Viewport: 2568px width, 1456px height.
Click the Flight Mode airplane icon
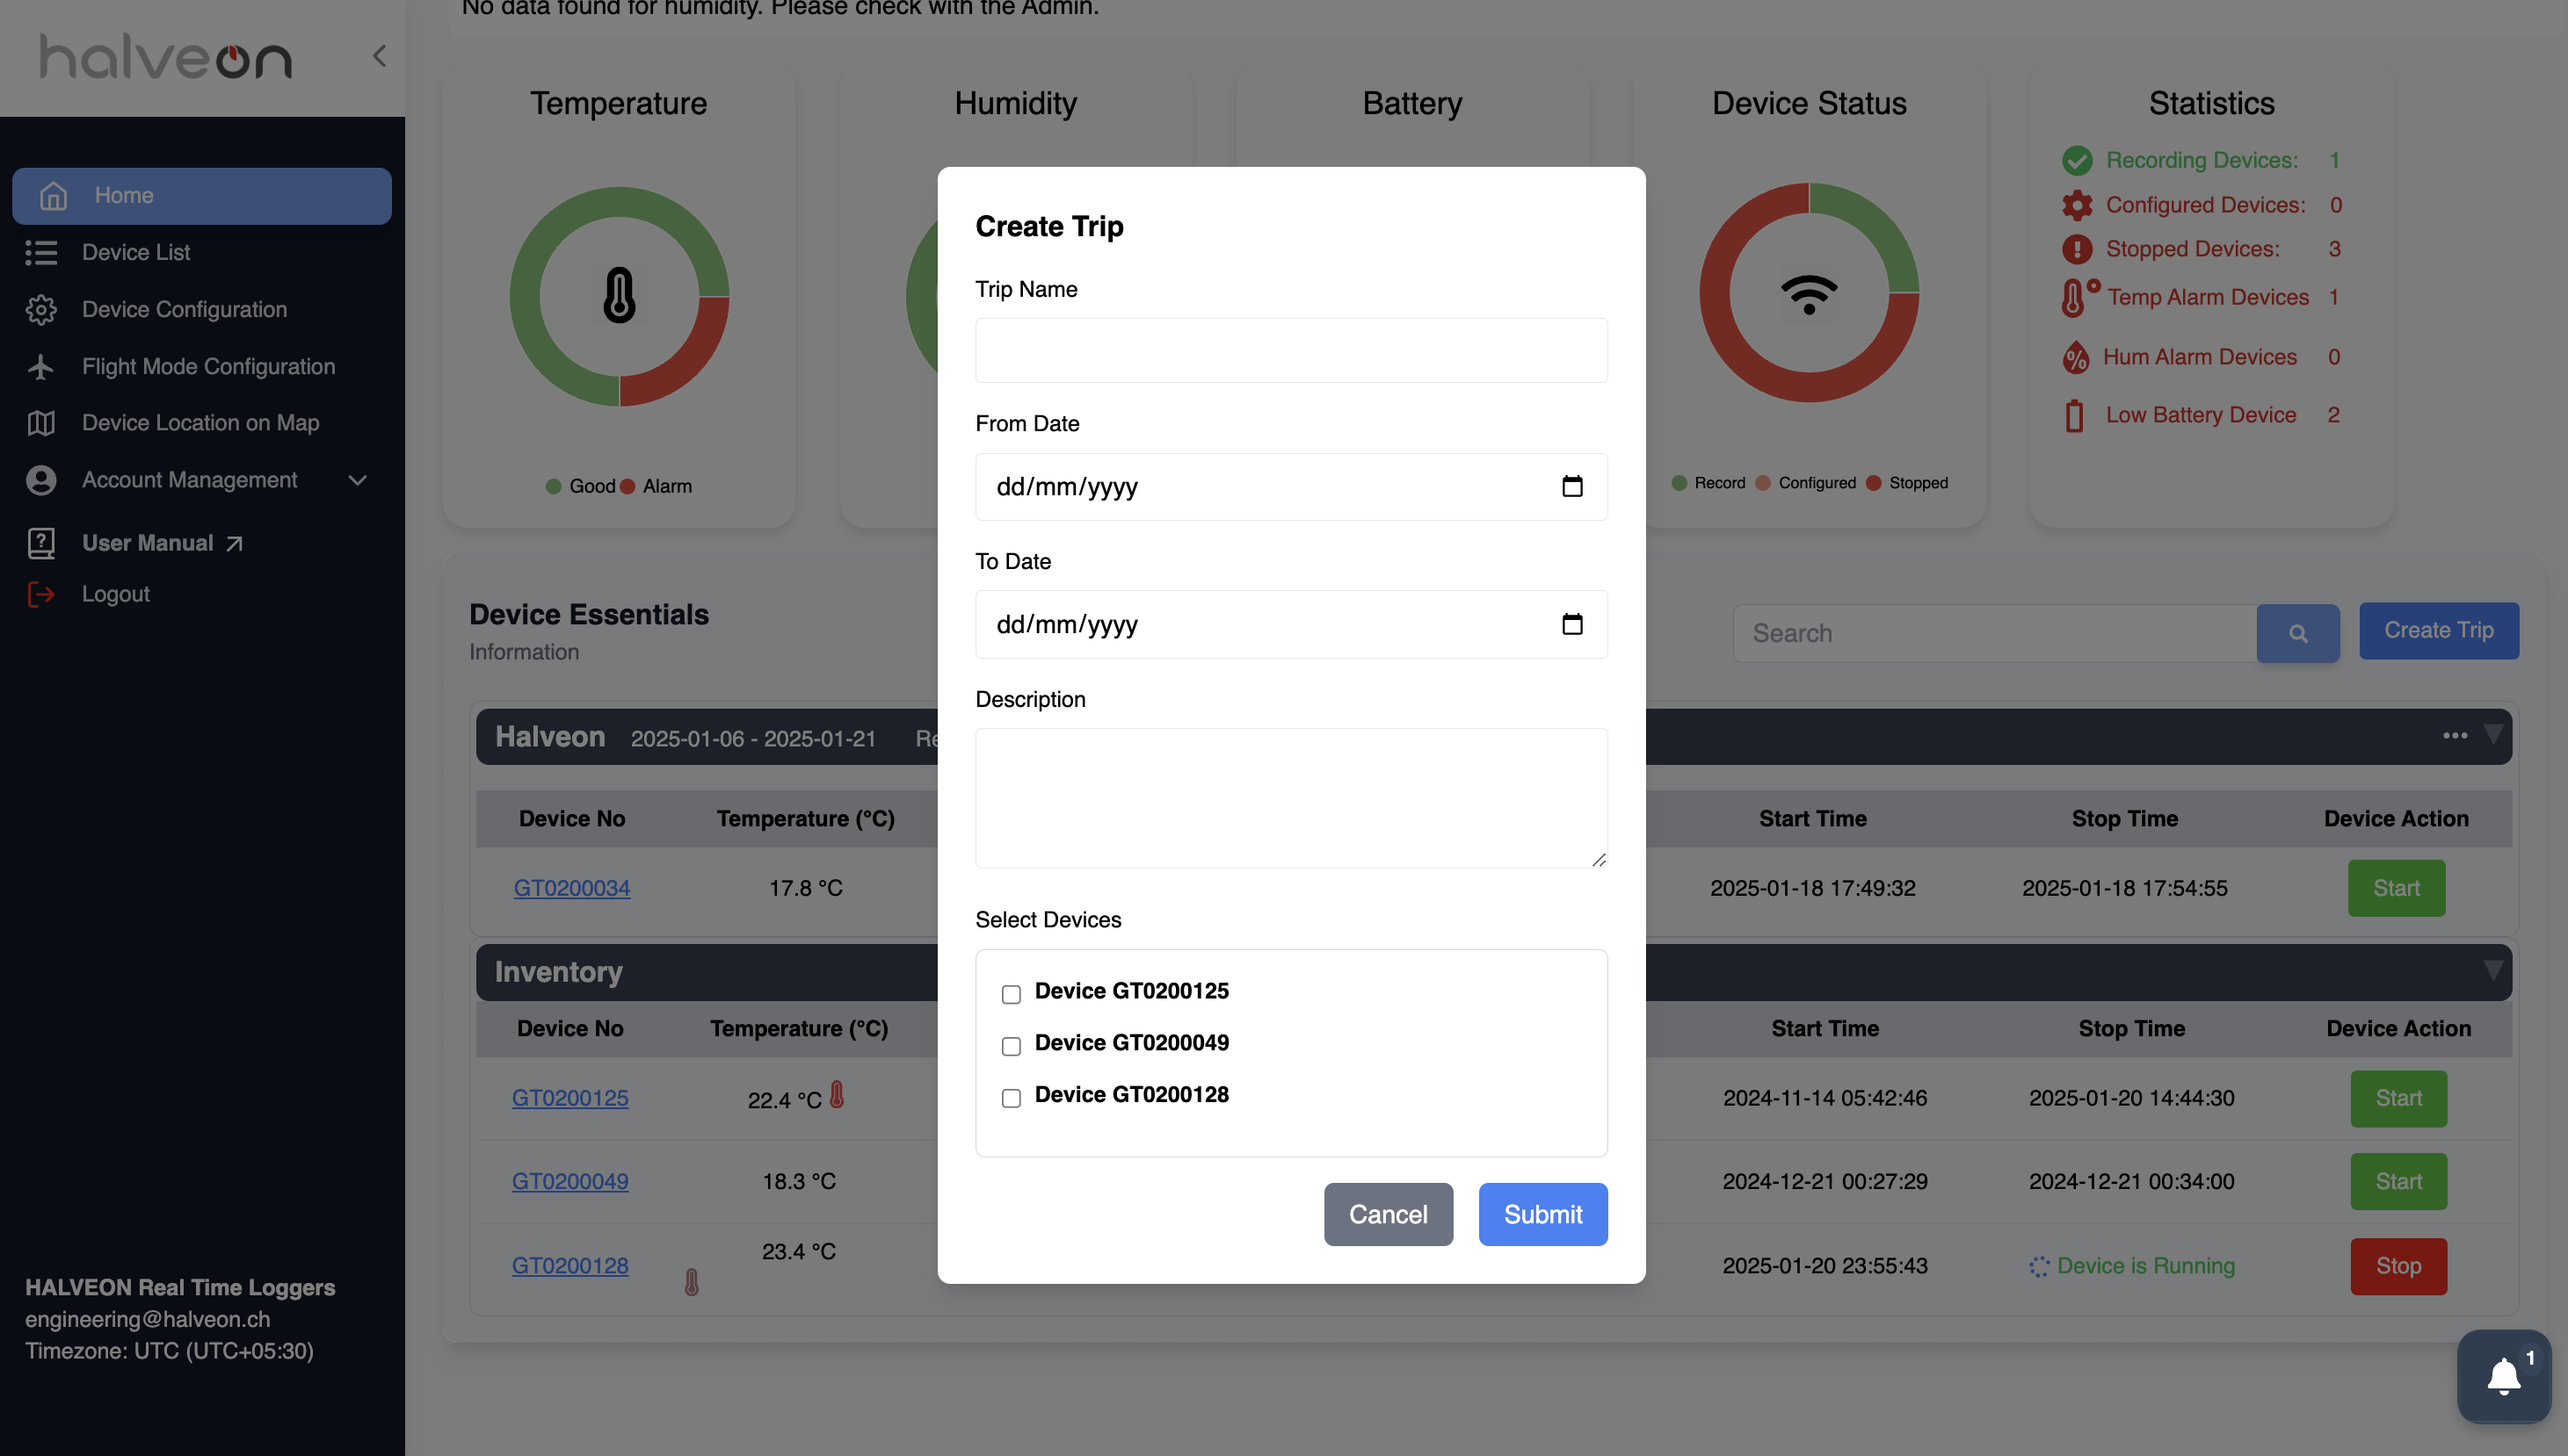click(41, 367)
